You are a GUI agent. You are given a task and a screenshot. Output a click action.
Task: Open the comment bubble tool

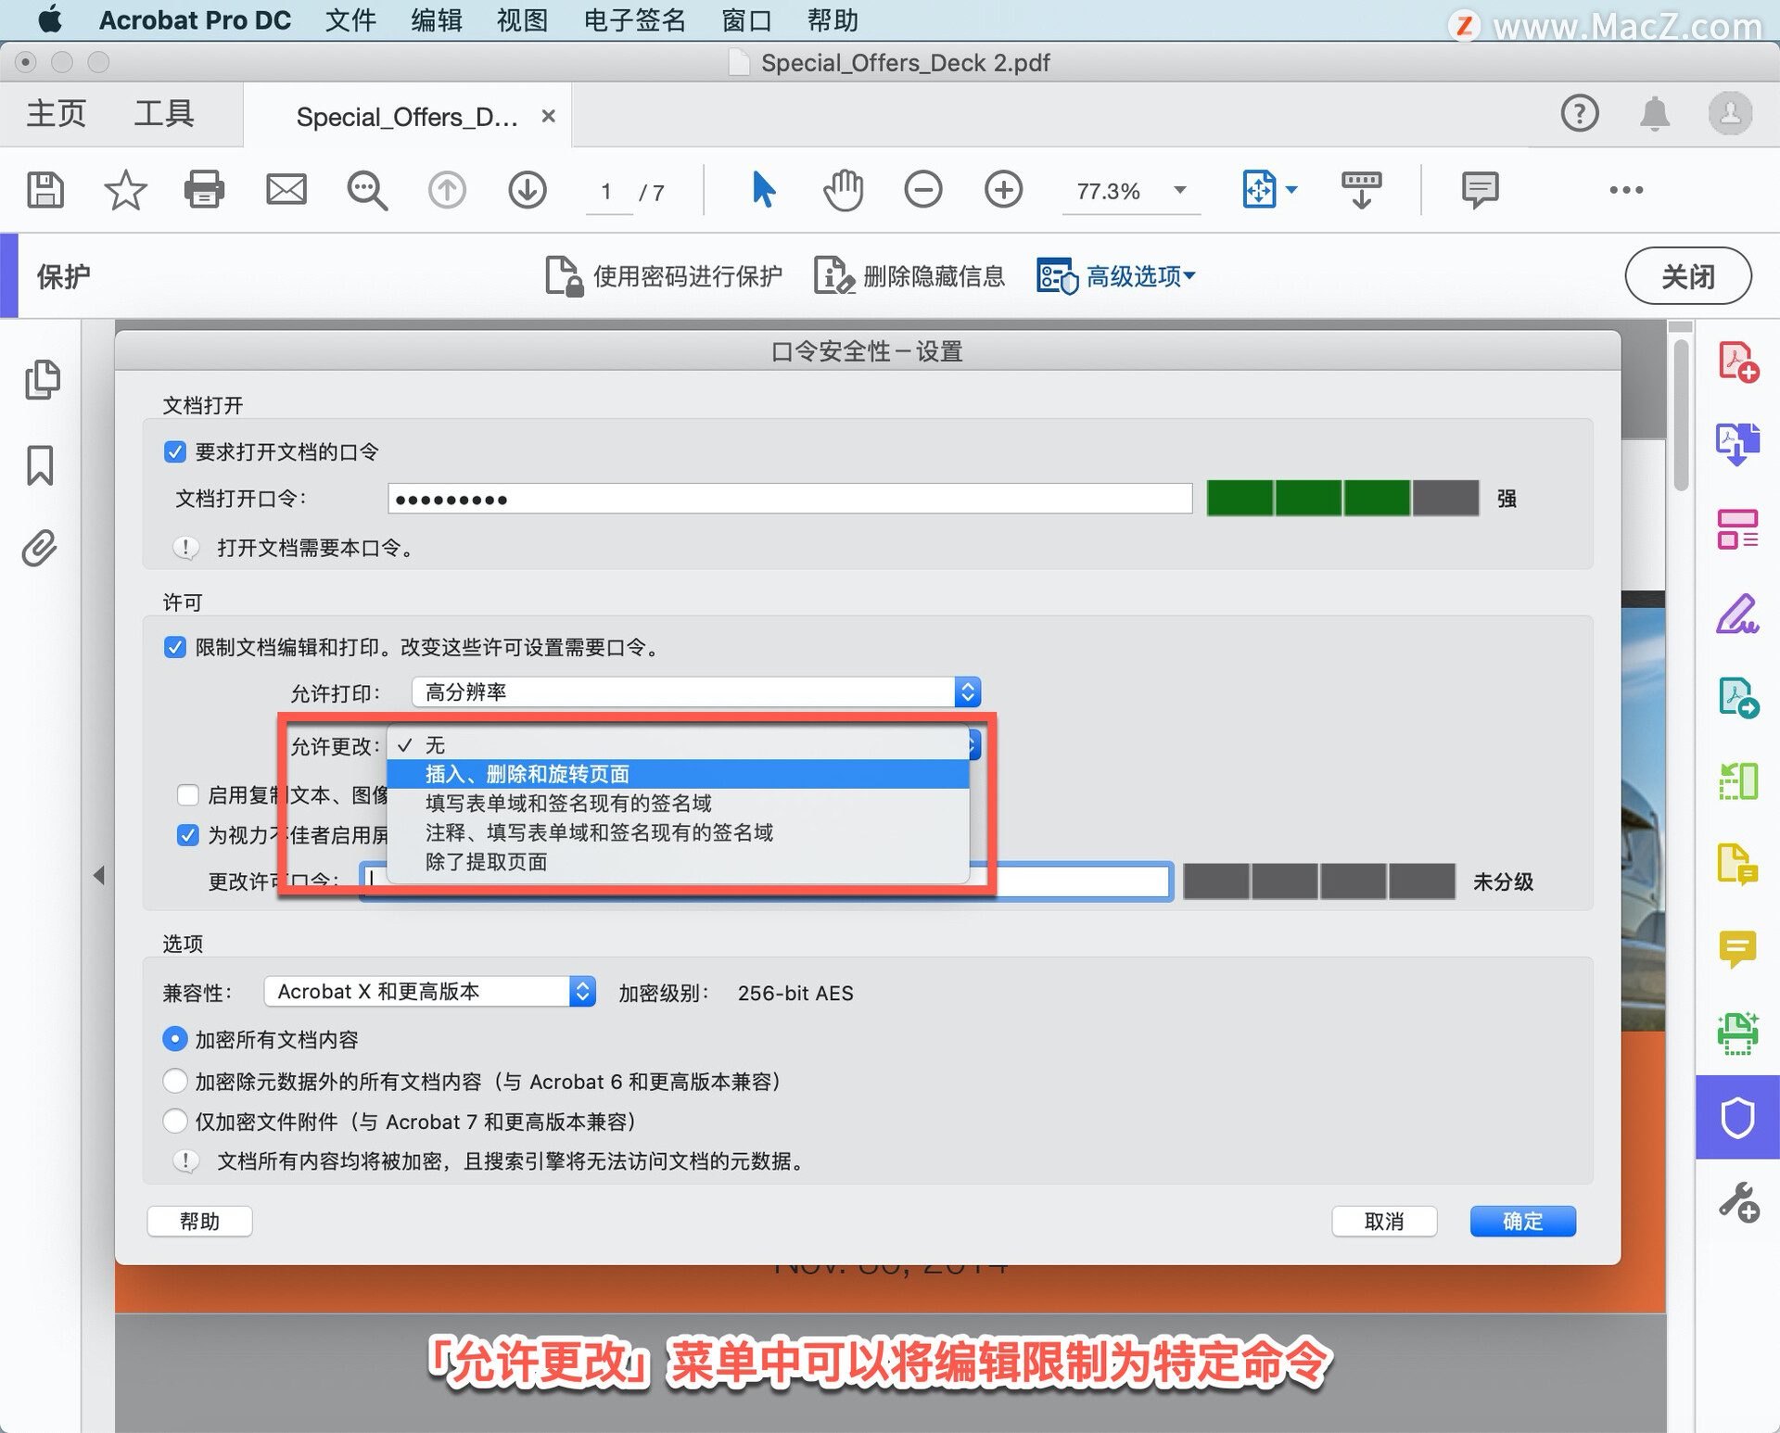pos(1480,190)
